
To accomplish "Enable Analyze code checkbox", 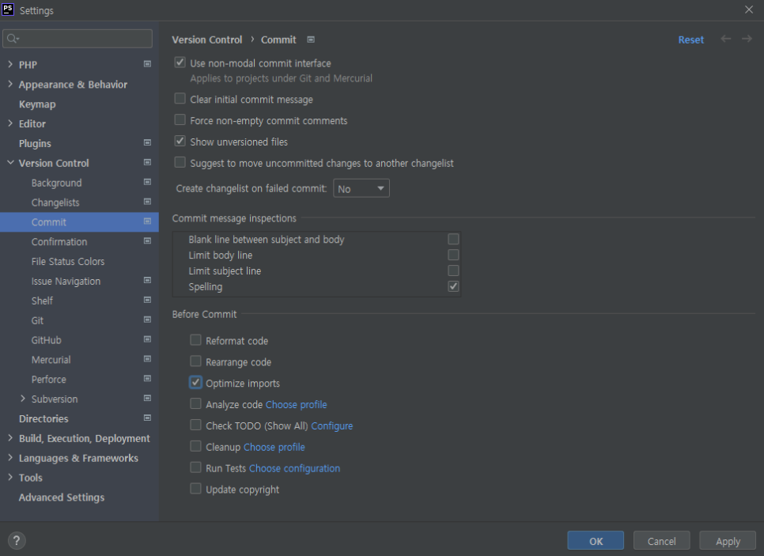I will point(195,403).
